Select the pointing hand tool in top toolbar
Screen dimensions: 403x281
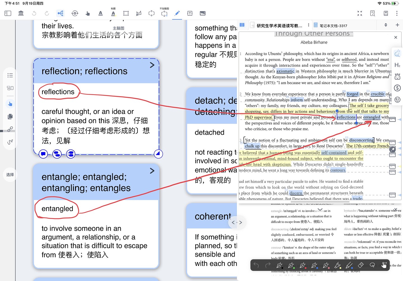(x=88, y=13)
